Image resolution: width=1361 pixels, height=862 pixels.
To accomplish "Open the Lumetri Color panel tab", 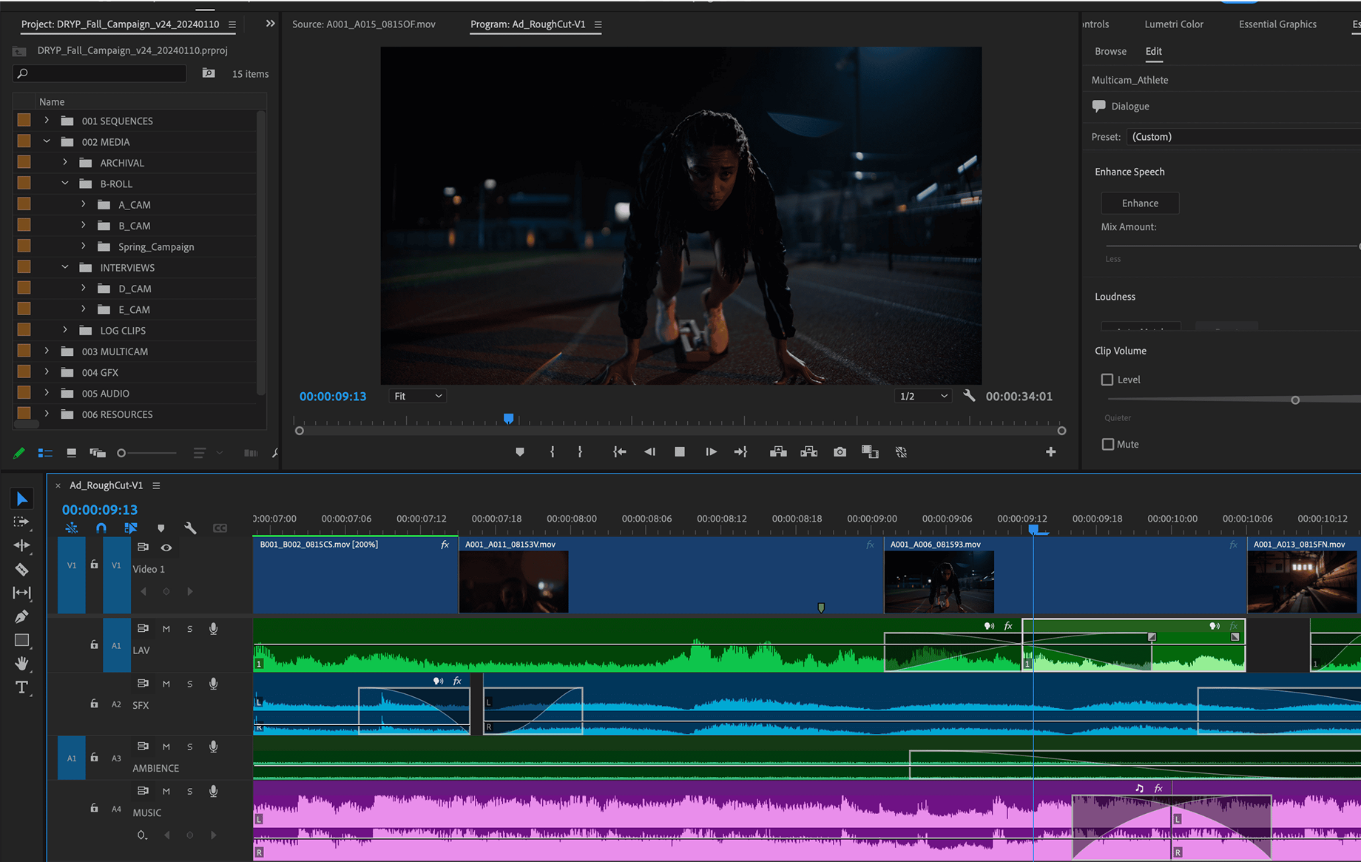I will tap(1174, 24).
